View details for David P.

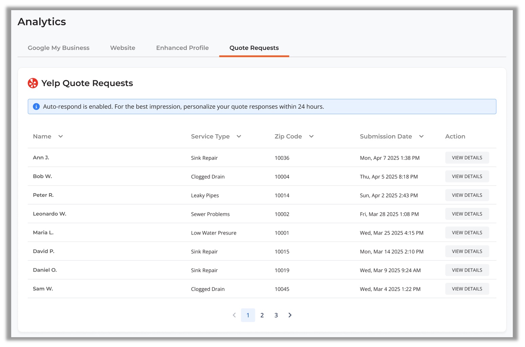467,251
